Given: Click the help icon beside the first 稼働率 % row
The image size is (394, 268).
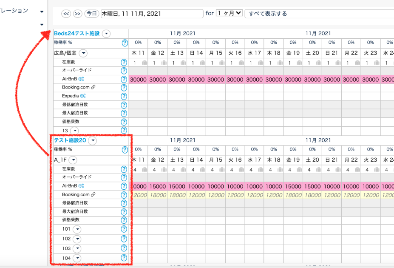Looking at the screenshot, I should point(124,43).
